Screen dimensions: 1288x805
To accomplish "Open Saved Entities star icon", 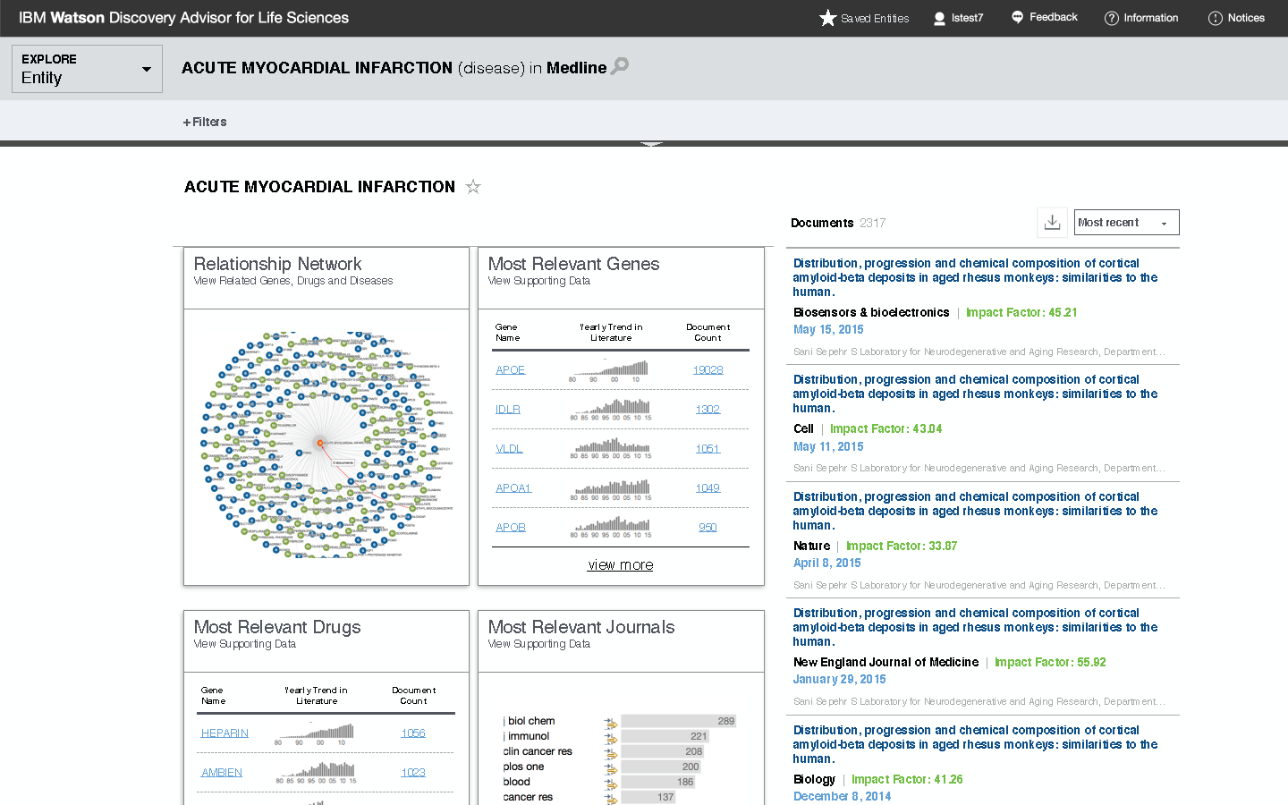I will [827, 18].
